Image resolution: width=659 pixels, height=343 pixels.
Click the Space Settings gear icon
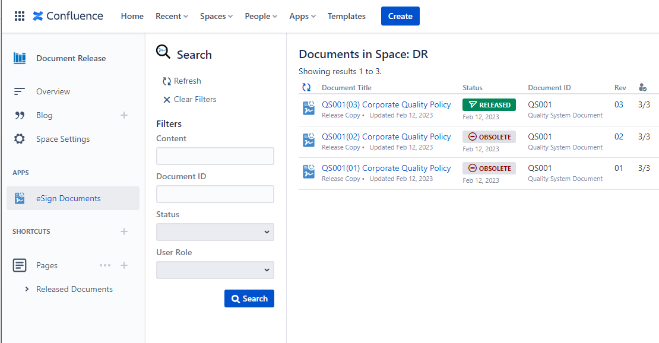pos(20,139)
